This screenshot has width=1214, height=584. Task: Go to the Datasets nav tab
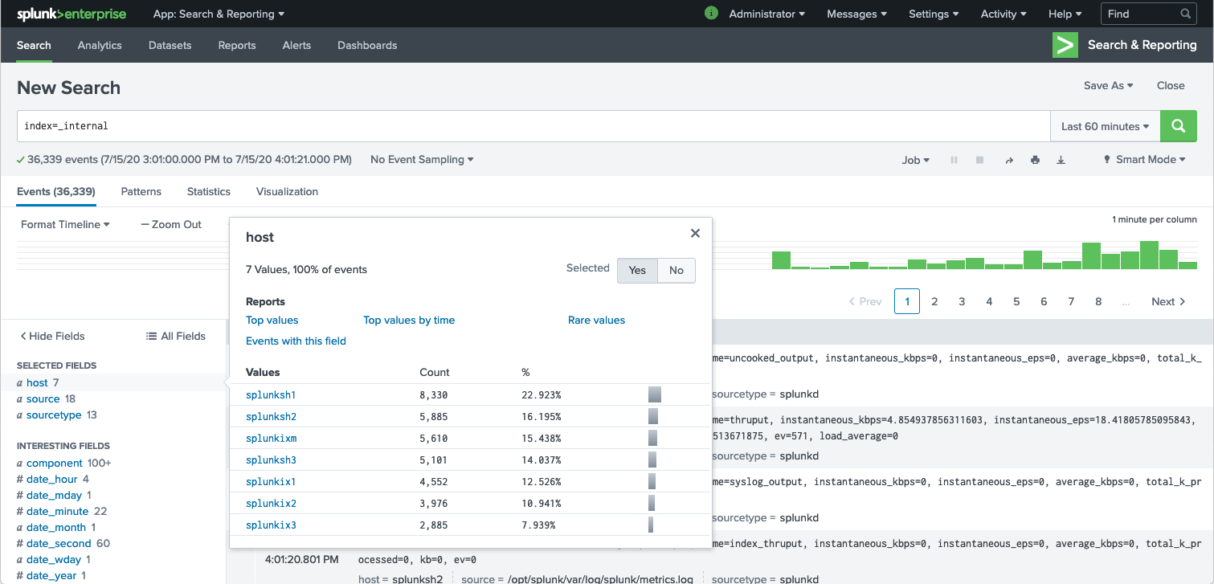(x=170, y=45)
